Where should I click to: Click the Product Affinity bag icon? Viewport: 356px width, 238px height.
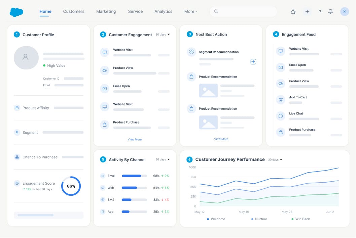click(x=17, y=108)
